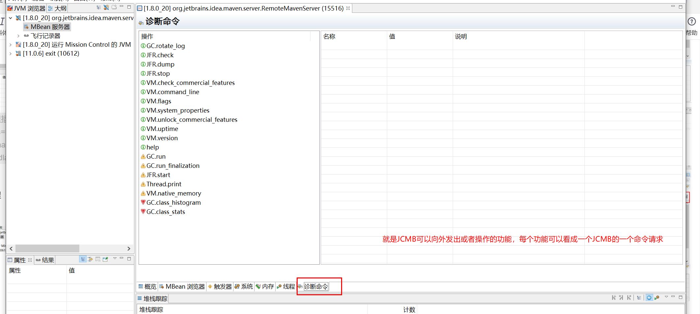Close the 属性 properties tab
The image size is (700, 314).
[30, 260]
